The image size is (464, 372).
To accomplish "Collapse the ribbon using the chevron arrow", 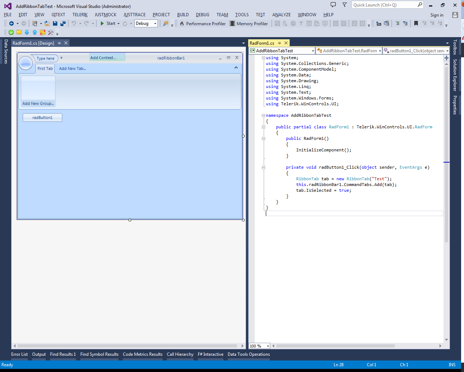I will (x=236, y=68).
